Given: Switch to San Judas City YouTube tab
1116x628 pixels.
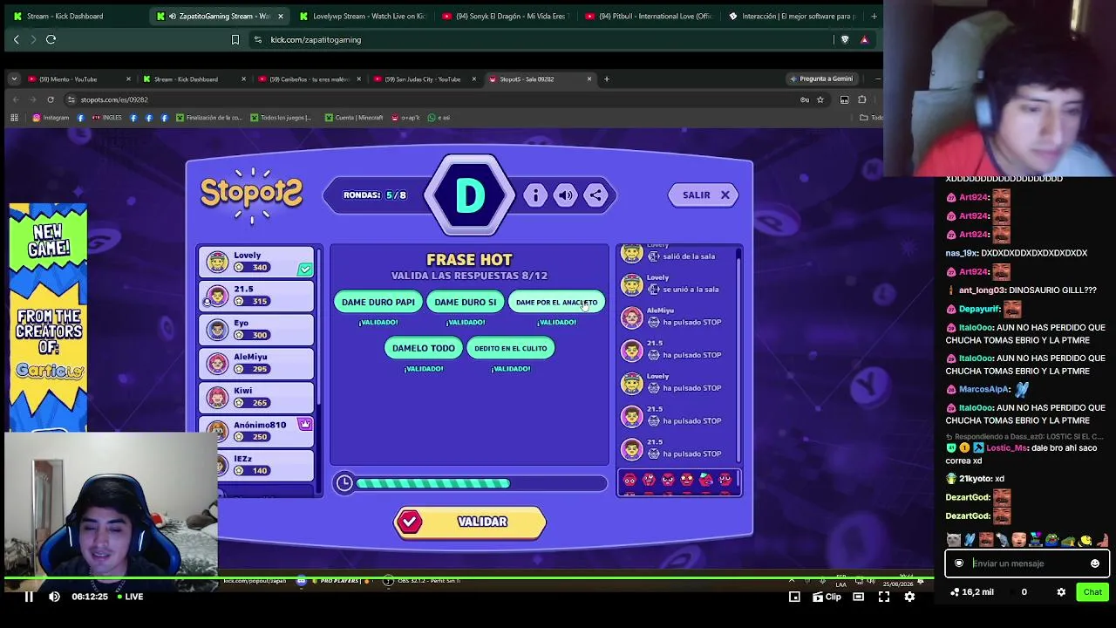Looking at the screenshot, I should pos(424,79).
